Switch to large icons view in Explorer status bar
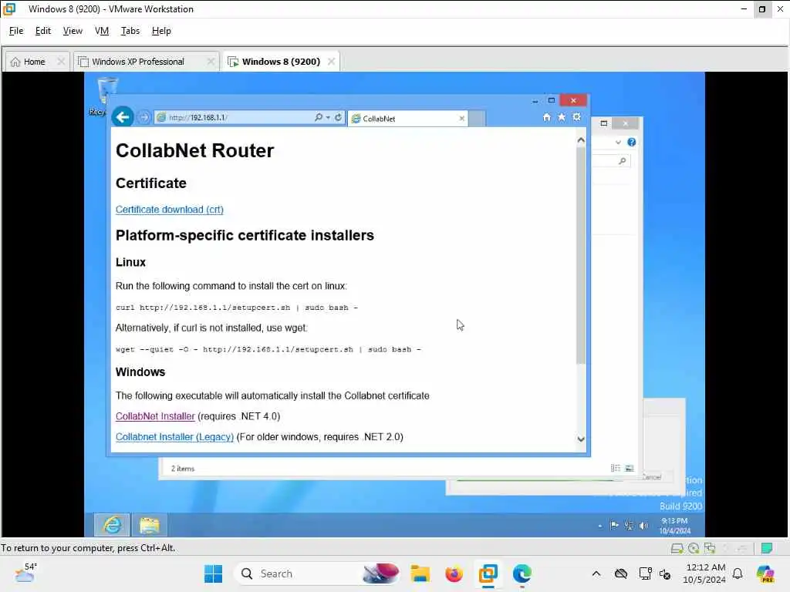Viewport: 790px width, 592px height. click(x=630, y=468)
